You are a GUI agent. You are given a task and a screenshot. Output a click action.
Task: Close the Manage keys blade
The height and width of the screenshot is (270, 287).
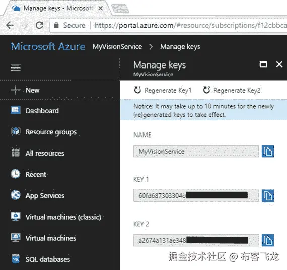pyautogui.click(x=279, y=64)
